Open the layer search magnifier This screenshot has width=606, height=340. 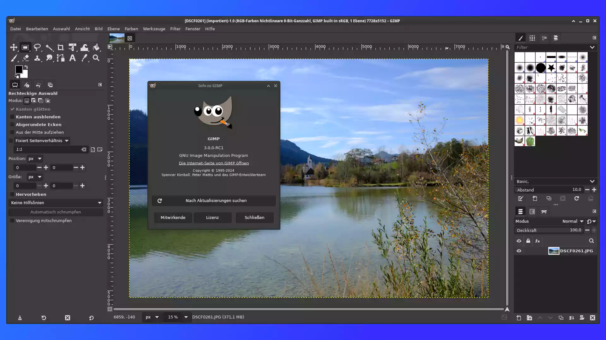(591, 241)
